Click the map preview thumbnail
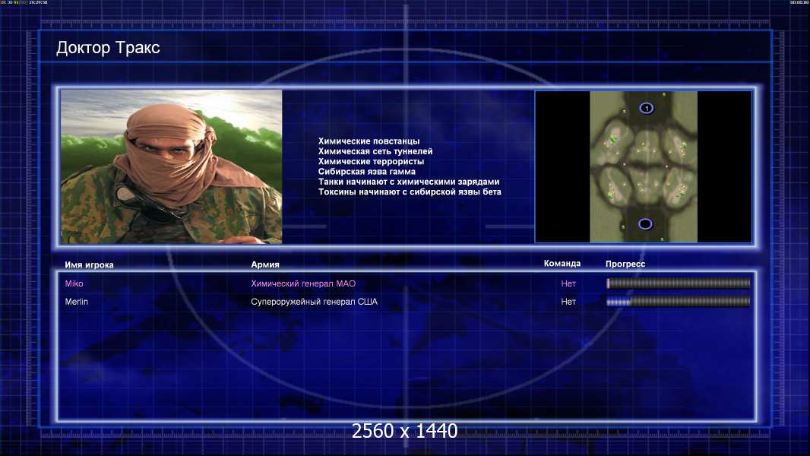This screenshot has width=810, height=456. [643, 166]
